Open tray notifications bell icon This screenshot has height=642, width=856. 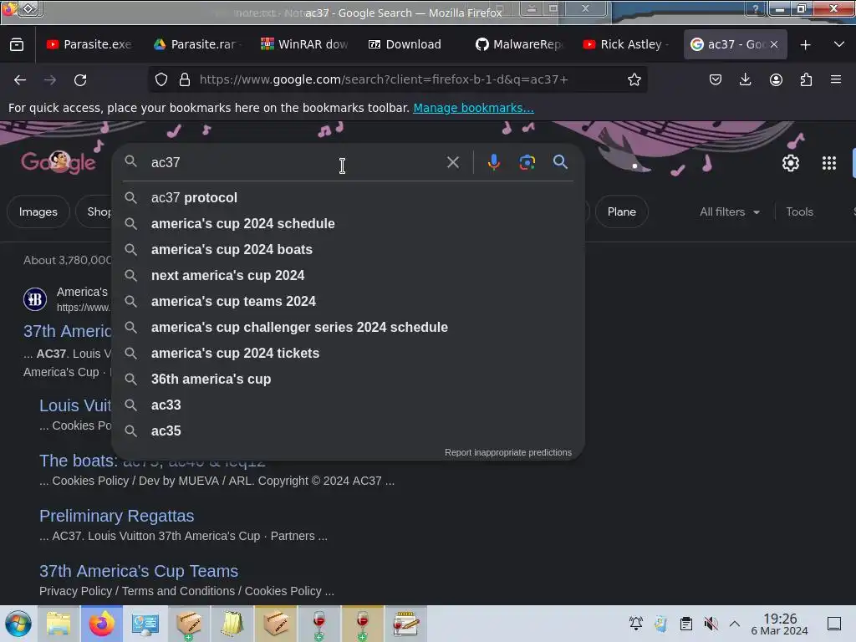click(636, 624)
